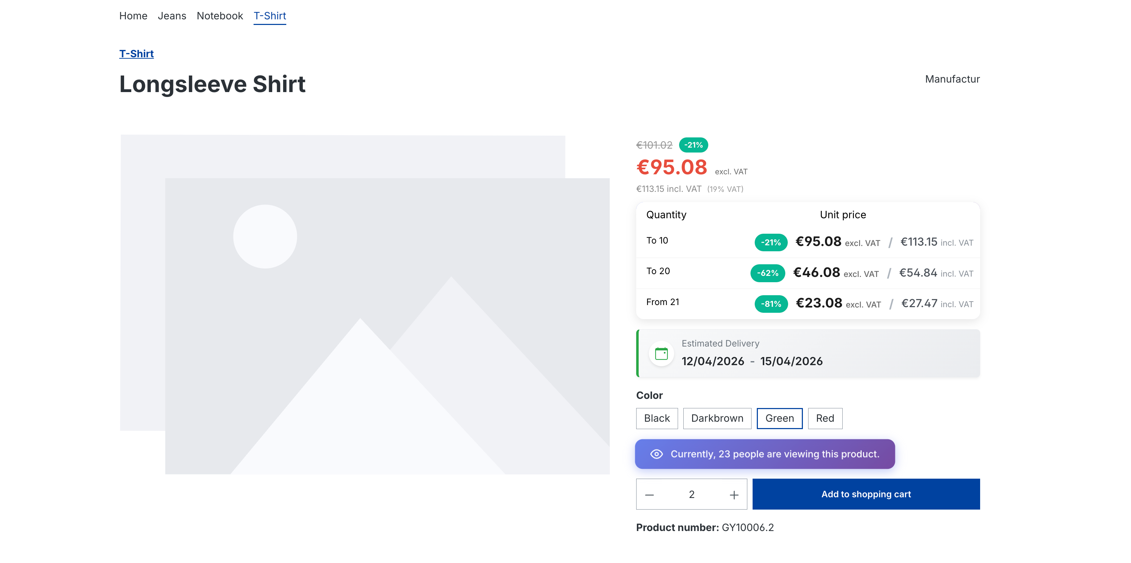This screenshot has height=563, width=1131.
Task: Click the minus quantity stepper icon
Action: [649, 494]
